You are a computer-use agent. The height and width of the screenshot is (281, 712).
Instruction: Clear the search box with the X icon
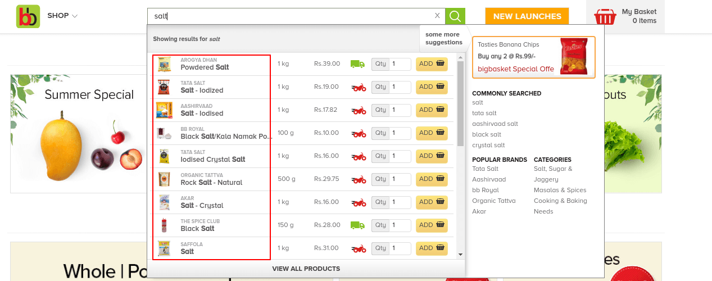(438, 16)
